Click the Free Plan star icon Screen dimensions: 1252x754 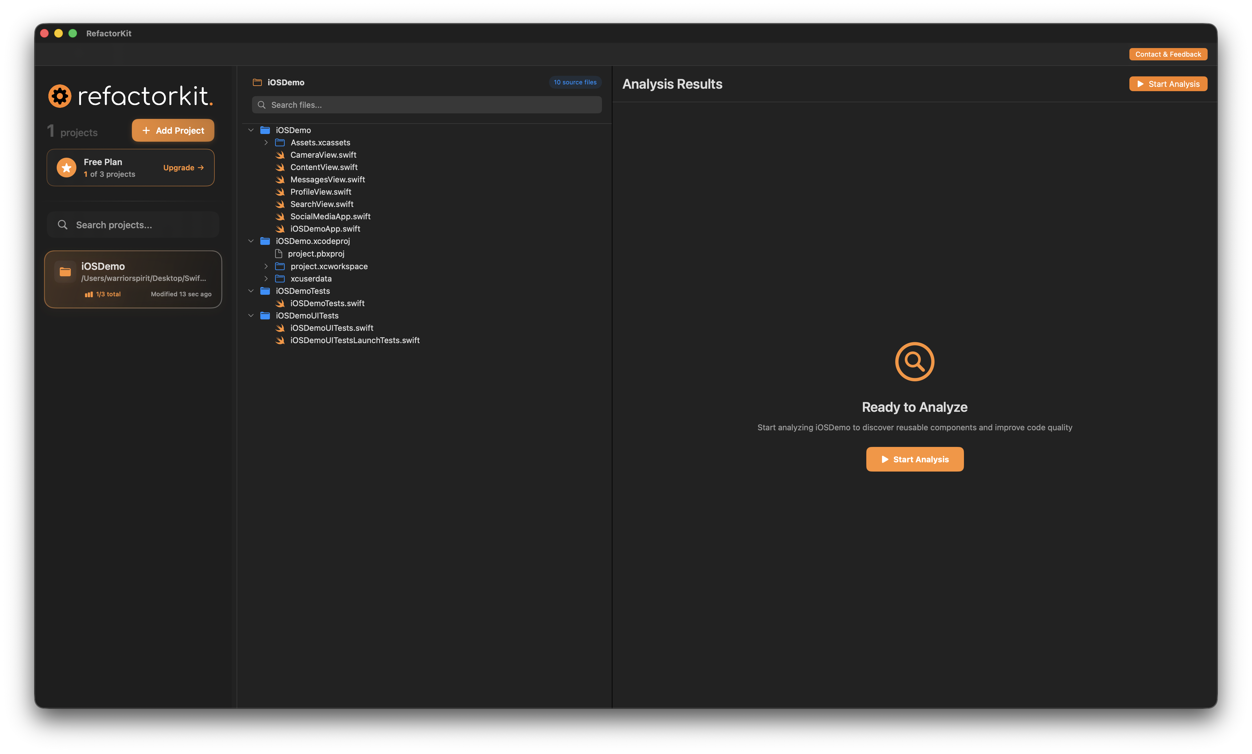(x=67, y=168)
